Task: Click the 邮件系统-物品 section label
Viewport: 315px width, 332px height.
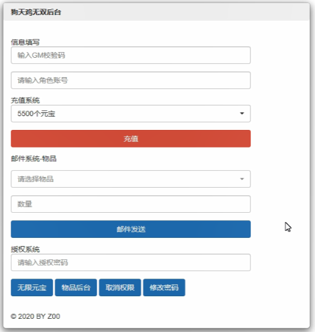Action: pos(34,159)
